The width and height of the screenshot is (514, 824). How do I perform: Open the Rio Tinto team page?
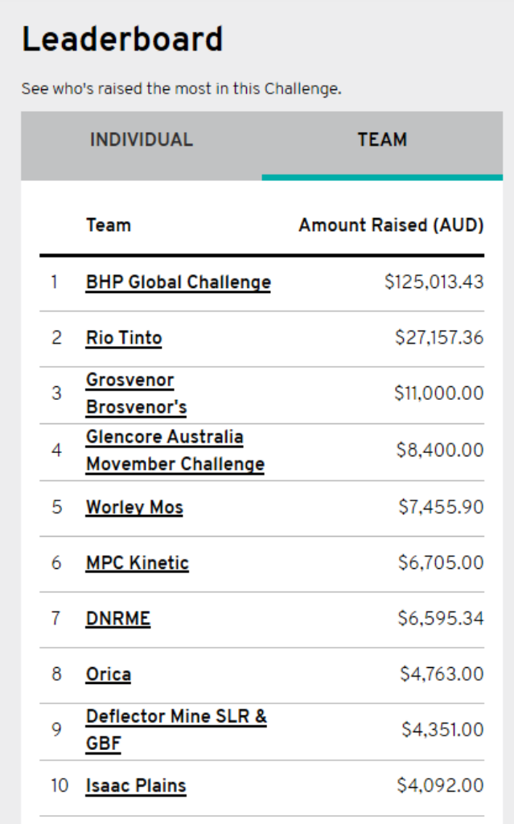pyautogui.click(x=124, y=338)
